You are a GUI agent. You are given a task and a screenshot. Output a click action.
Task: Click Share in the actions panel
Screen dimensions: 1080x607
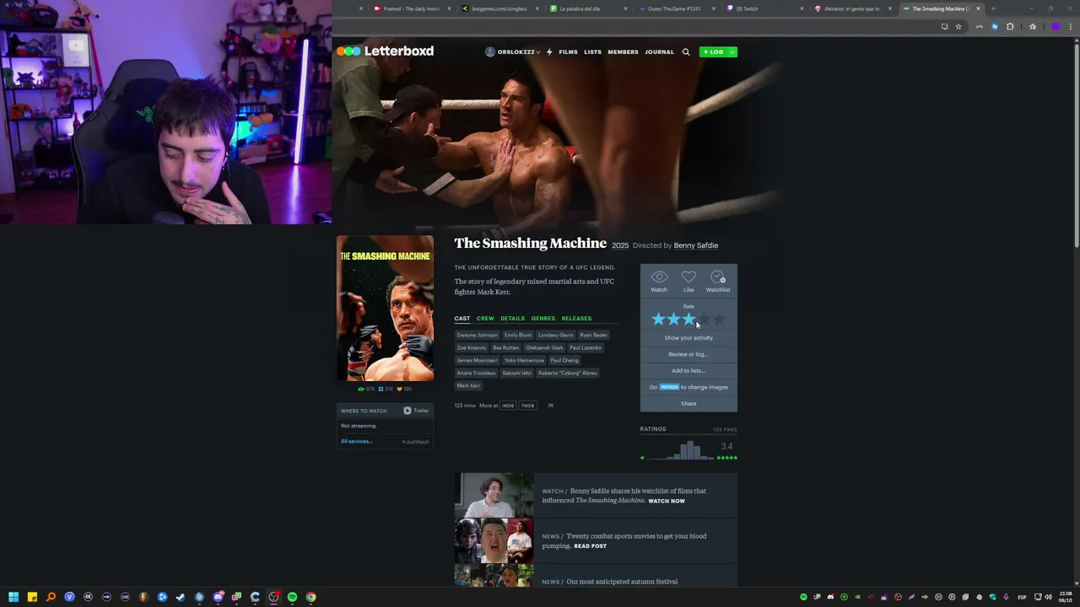688,404
